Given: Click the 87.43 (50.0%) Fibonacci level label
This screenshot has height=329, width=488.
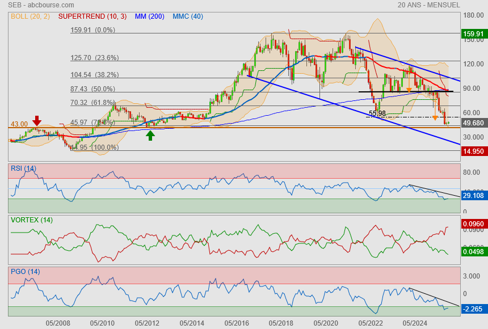Looking at the screenshot, I should coord(92,89).
